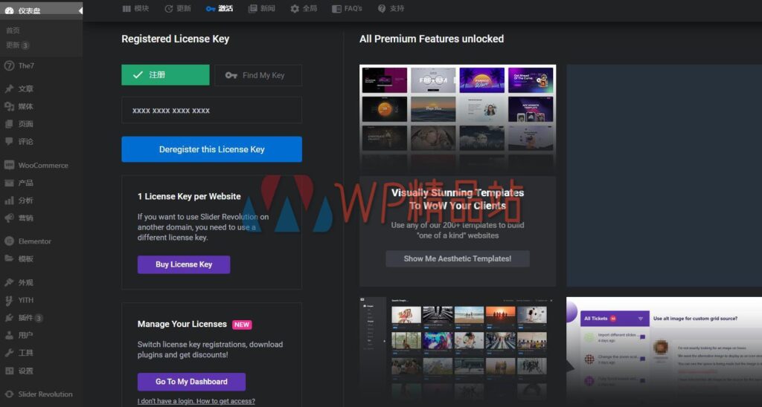Click the 工具 wrench icon
Viewport: 762px width, 407px height.
[x=9, y=353]
